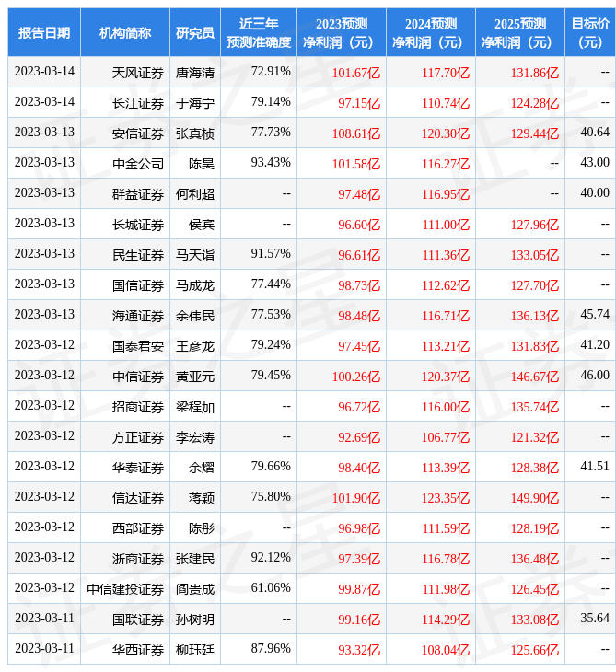616x672 pixels.
Task: Click the 2025预测净利润 column header
Action: coord(520,32)
